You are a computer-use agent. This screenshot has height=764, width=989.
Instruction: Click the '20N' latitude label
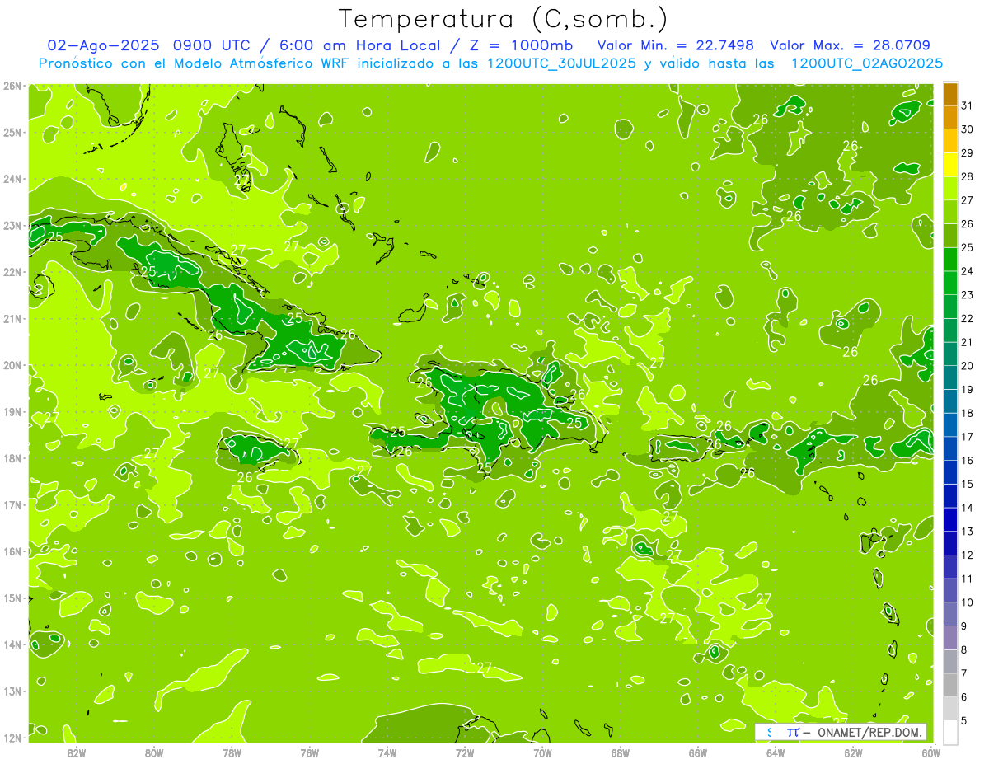point(12,365)
